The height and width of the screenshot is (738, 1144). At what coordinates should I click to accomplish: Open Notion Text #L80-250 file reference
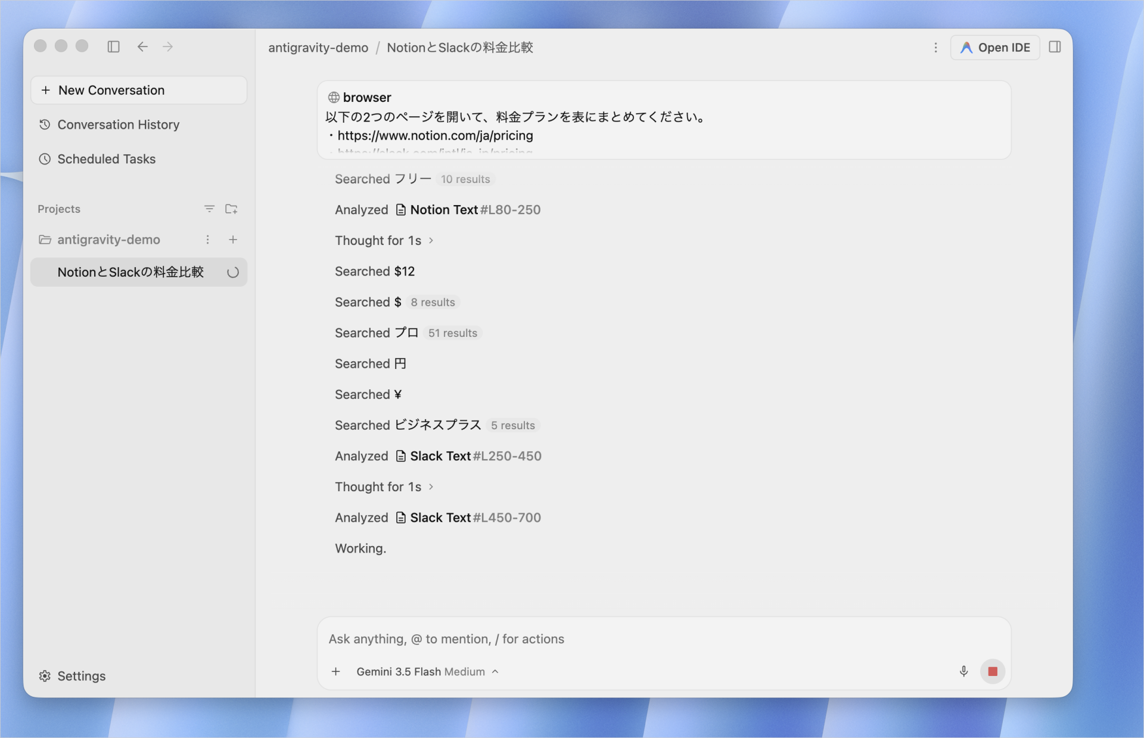coord(468,210)
